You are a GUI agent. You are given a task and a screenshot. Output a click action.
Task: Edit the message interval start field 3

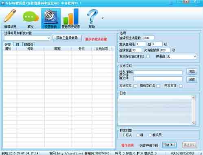[x=141, y=44]
